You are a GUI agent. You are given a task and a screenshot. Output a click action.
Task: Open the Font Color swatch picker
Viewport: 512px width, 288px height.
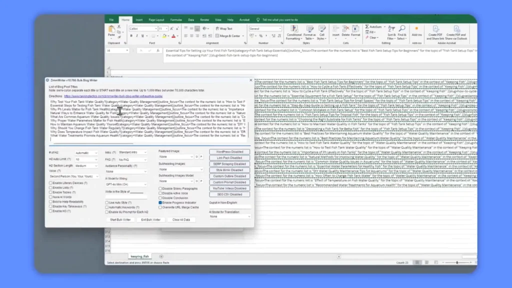(177, 36)
